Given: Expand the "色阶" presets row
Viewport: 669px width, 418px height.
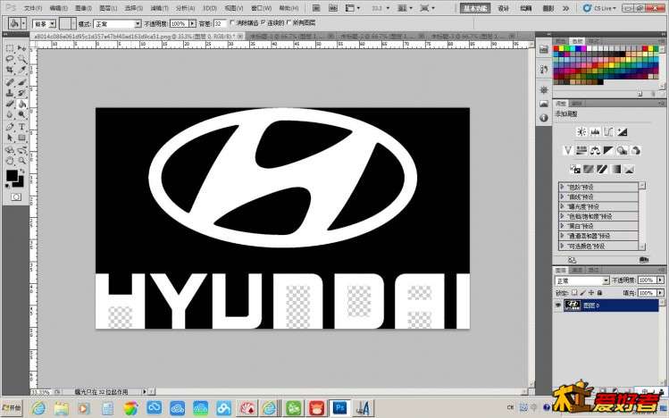Looking at the screenshot, I should (598, 187).
